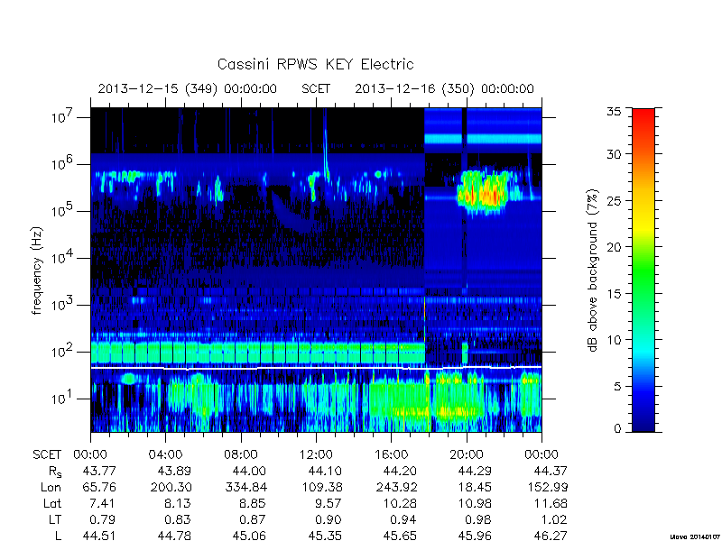Click the 'Lon' row label
722x541 pixels.
(x=51, y=487)
